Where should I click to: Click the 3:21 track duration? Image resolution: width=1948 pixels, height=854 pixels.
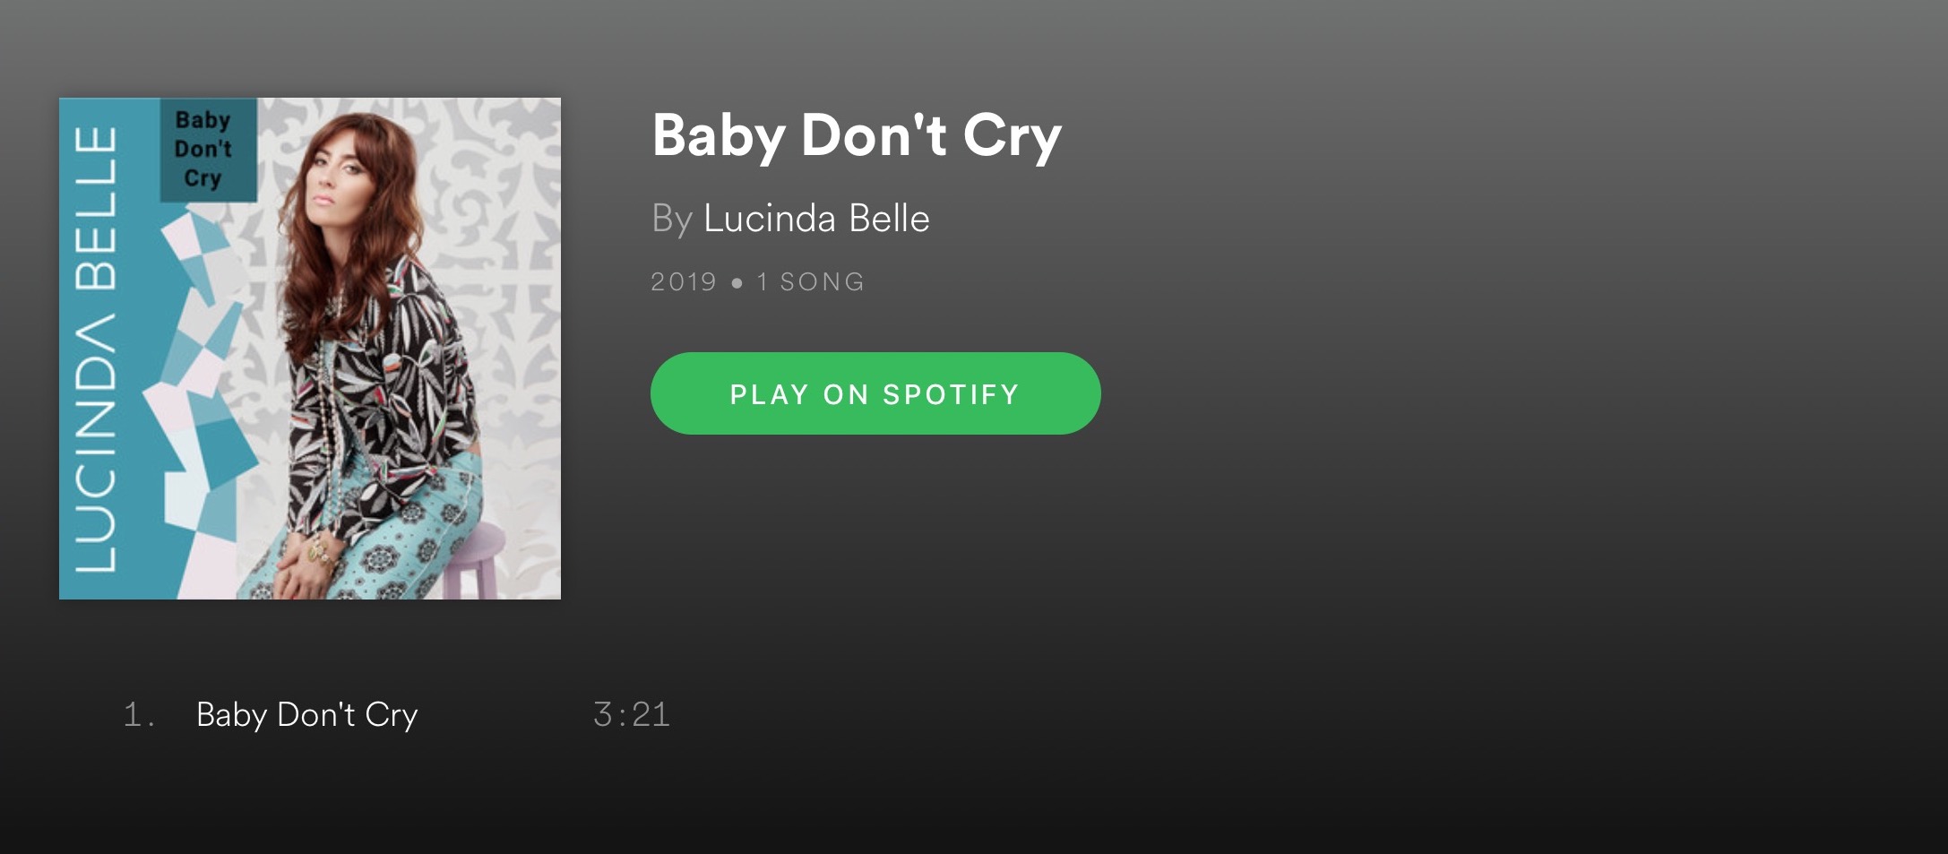point(632,714)
